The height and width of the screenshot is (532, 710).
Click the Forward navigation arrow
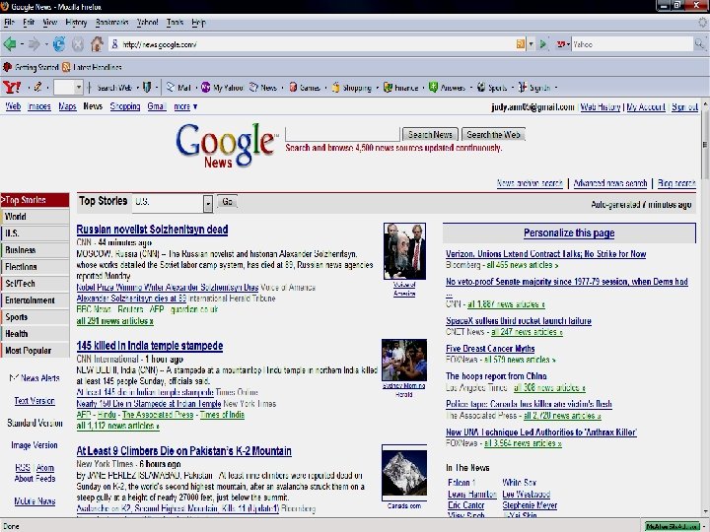point(34,44)
